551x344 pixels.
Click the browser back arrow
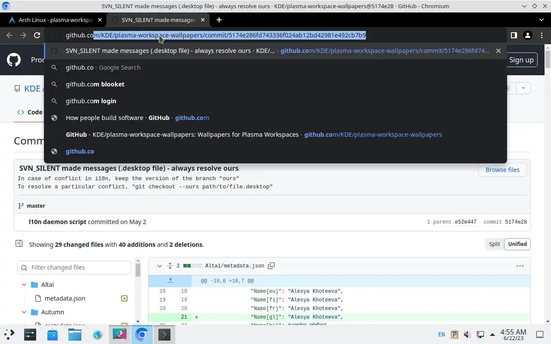9,35
